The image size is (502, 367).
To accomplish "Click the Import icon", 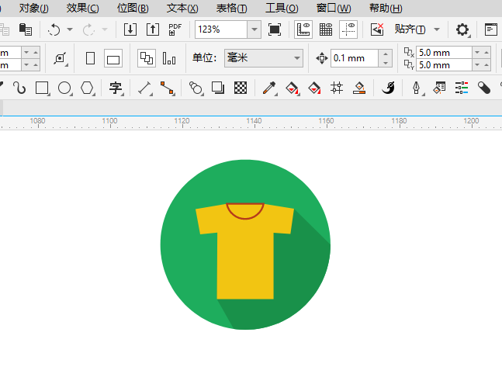I will [130, 29].
